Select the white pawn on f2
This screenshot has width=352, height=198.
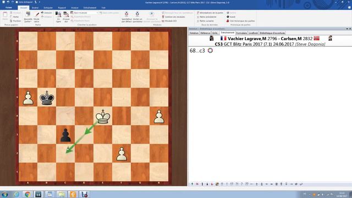tap(122, 154)
